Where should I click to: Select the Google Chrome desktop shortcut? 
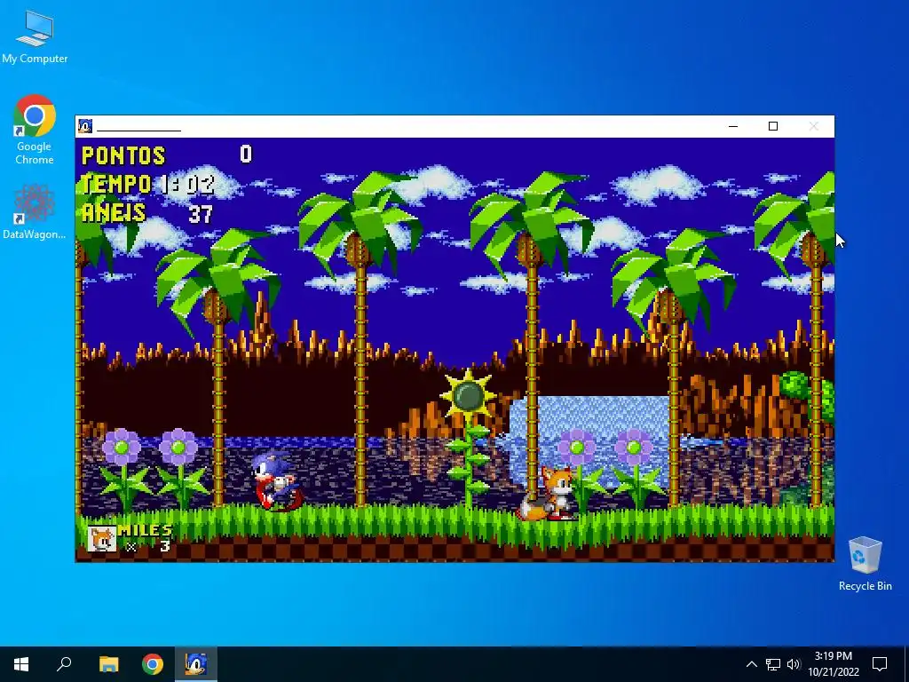click(35, 130)
